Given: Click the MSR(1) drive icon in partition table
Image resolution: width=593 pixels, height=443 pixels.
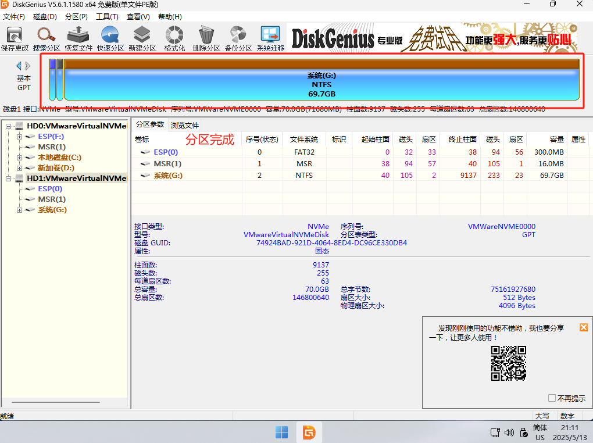Looking at the screenshot, I should pos(145,164).
